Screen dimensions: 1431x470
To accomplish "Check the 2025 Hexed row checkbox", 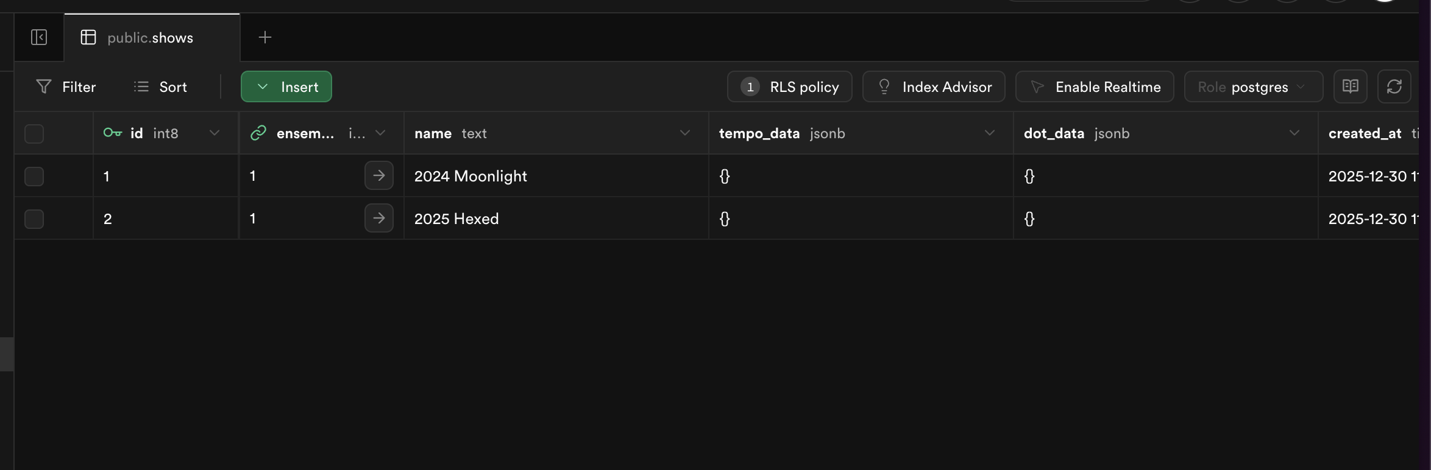I will (x=34, y=219).
